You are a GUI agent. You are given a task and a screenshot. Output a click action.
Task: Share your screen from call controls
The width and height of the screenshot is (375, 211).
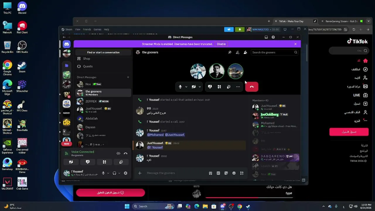pyautogui.click(x=210, y=87)
